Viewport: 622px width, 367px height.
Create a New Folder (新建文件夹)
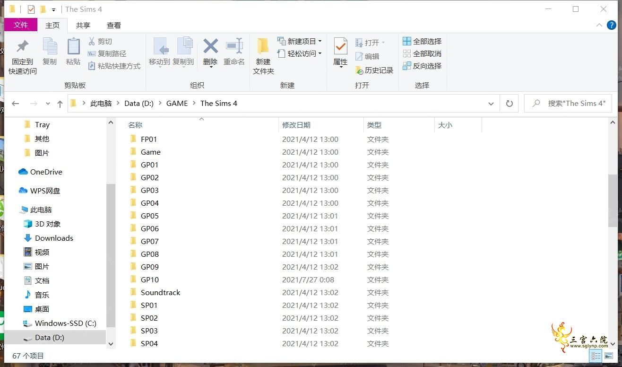[x=263, y=56]
